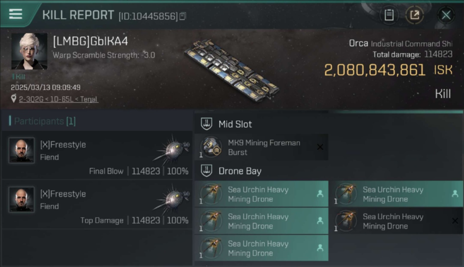Click the victim name [LMBG]GbIKA4
The image size is (464, 267).
coord(90,41)
